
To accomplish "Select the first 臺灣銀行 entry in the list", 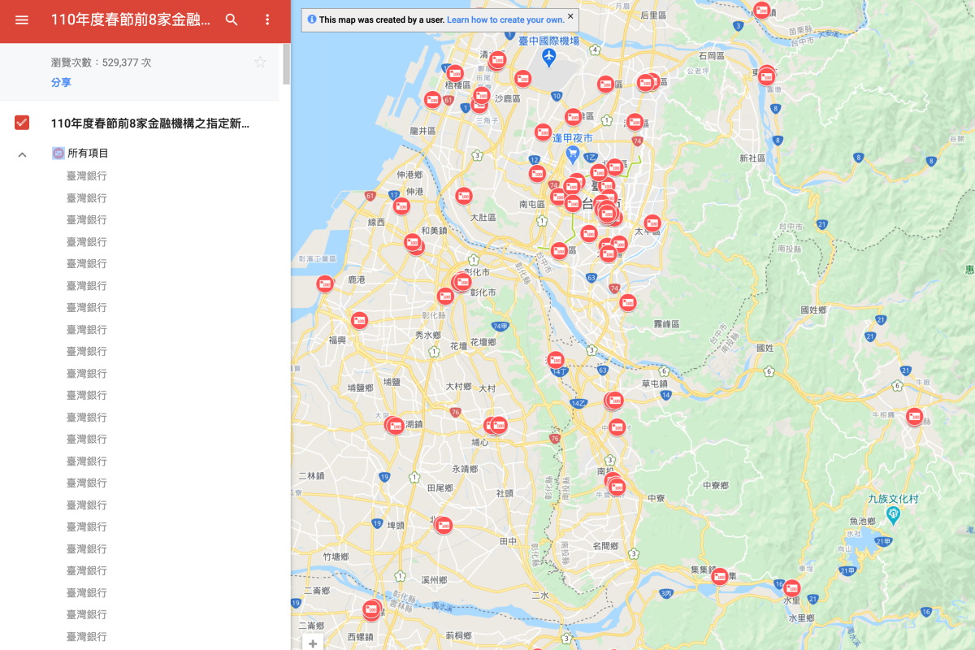I will [x=87, y=175].
